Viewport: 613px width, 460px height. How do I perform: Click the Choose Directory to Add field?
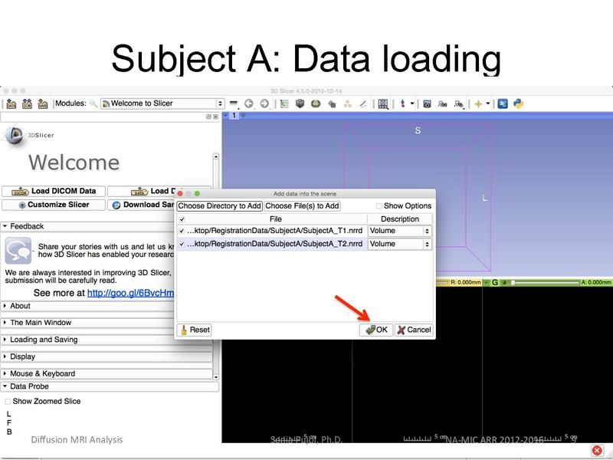point(220,205)
